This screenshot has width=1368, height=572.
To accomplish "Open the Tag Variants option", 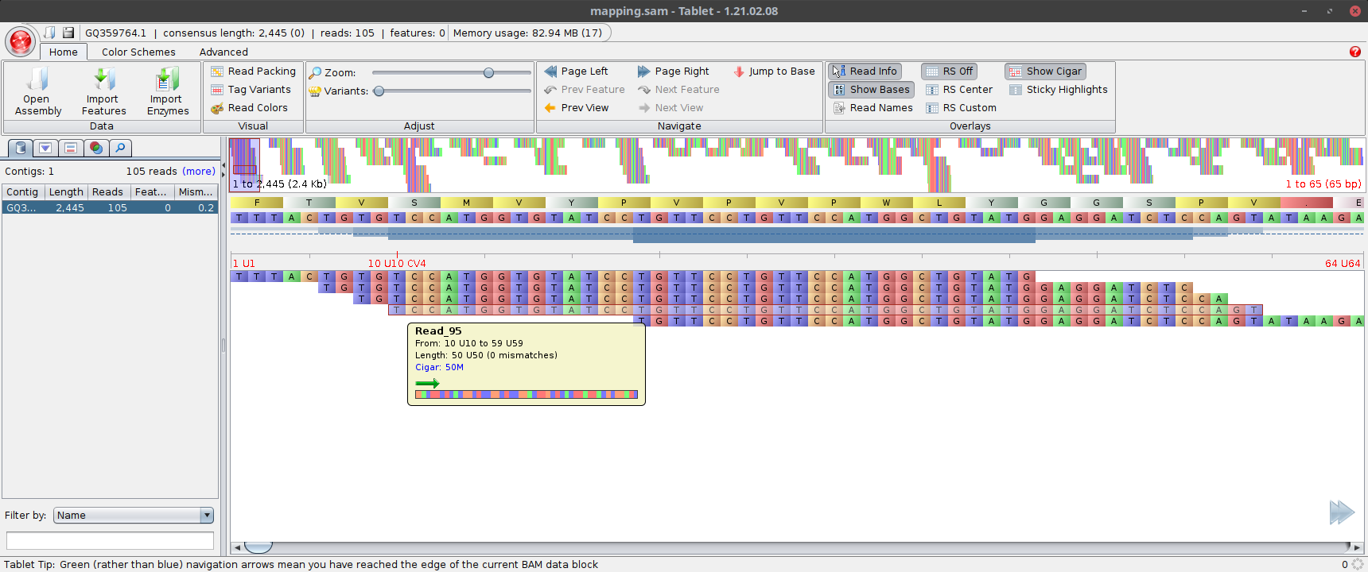I will coord(251,89).
